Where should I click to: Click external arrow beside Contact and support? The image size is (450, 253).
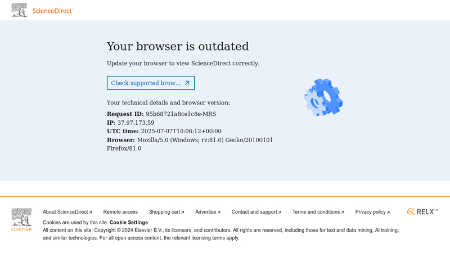pyautogui.click(x=280, y=213)
